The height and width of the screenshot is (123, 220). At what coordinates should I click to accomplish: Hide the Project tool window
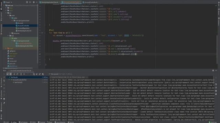click(37, 2)
